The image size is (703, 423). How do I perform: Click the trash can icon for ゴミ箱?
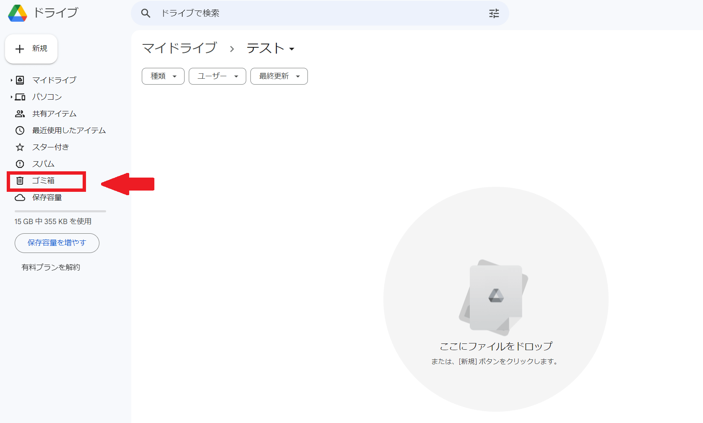(20, 181)
